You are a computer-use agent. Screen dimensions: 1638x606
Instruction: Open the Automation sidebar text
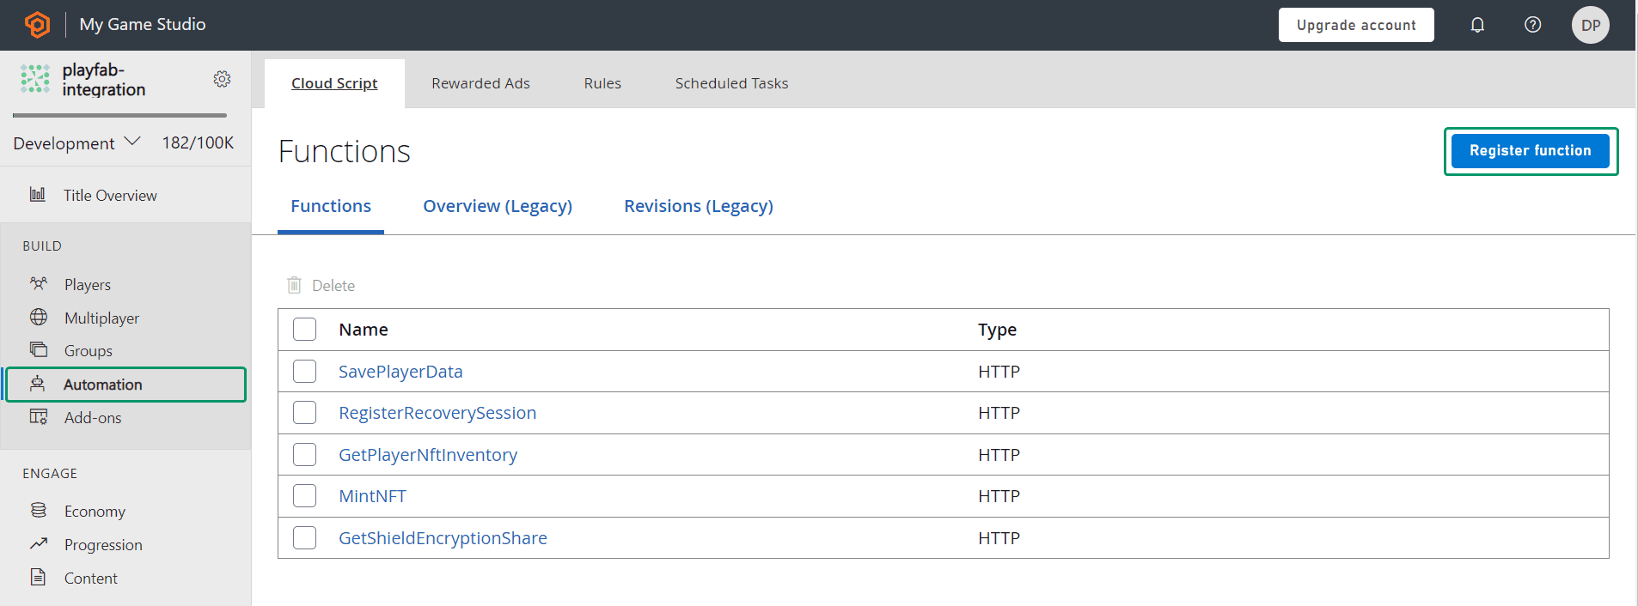click(x=103, y=385)
